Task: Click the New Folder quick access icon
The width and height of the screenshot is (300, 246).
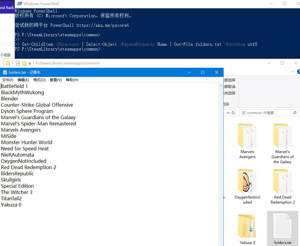Action: [24, 63]
